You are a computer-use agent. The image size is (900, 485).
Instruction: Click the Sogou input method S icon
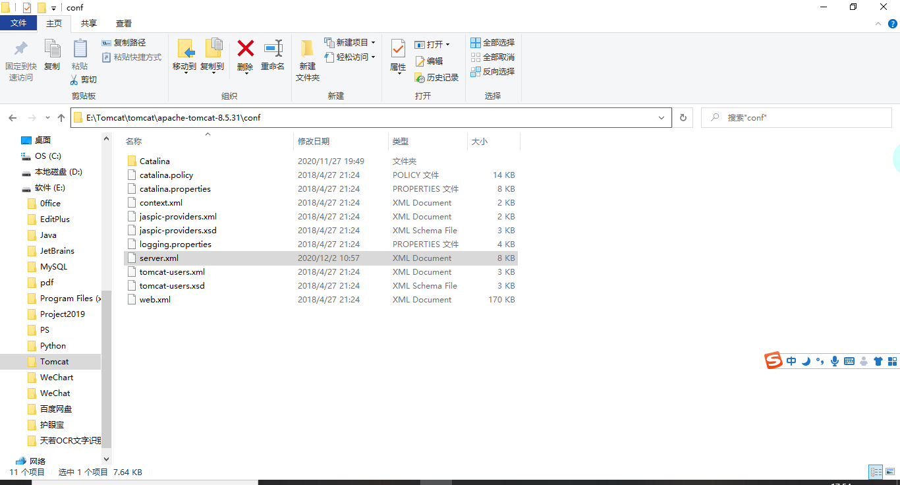click(x=773, y=360)
